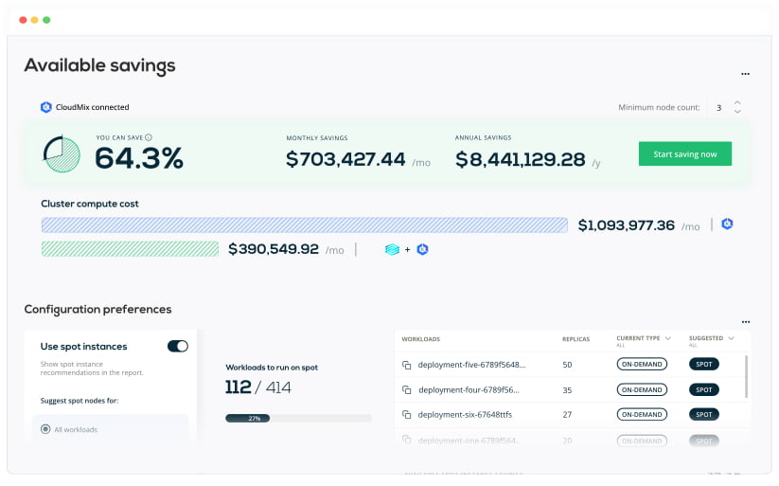Click SPOT badge for deployment-five

703,364
